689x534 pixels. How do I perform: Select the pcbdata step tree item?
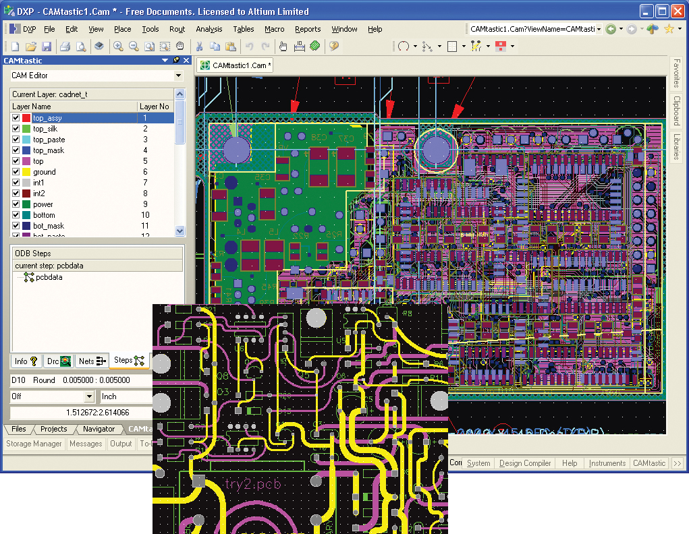[49, 277]
